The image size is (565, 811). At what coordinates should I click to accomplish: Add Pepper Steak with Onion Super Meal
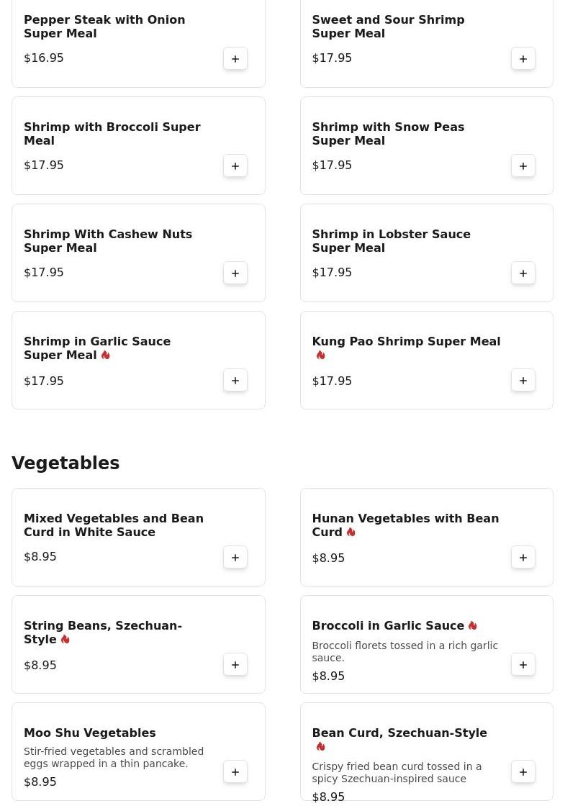click(235, 59)
